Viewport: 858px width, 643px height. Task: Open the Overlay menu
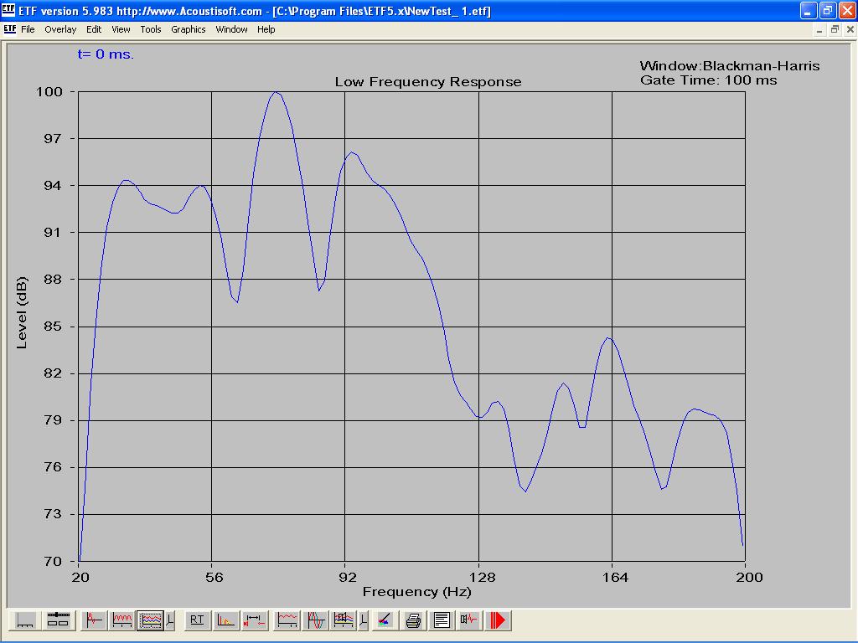pyautogui.click(x=60, y=29)
